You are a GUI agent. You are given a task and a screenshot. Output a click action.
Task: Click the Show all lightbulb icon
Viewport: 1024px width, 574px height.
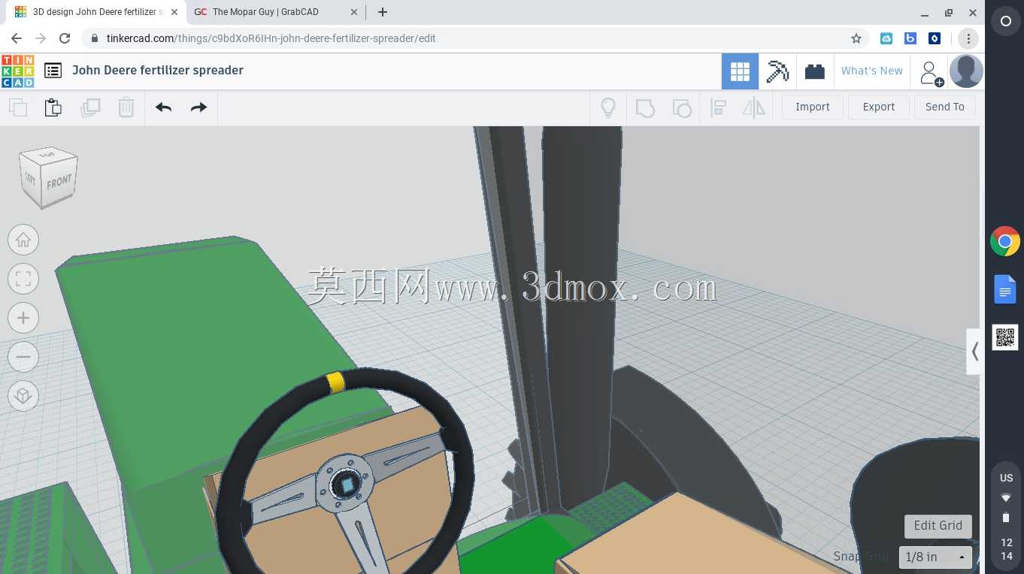(608, 107)
